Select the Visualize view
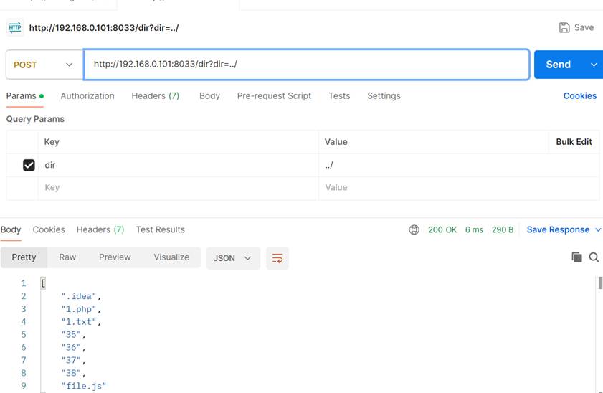This screenshot has height=393, width=603. [x=171, y=257]
